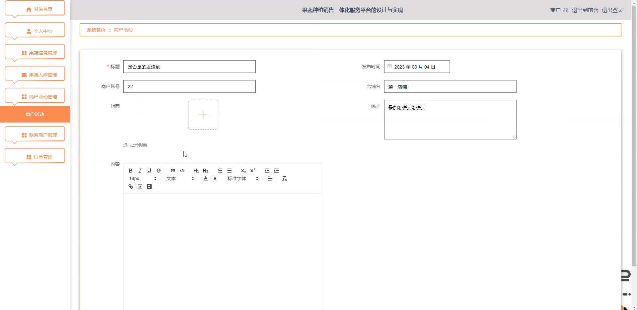Image resolution: width=637 pixels, height=310 pixels.
Task: Click the page vertical scrollbar
Action: (x=634, y=136)
